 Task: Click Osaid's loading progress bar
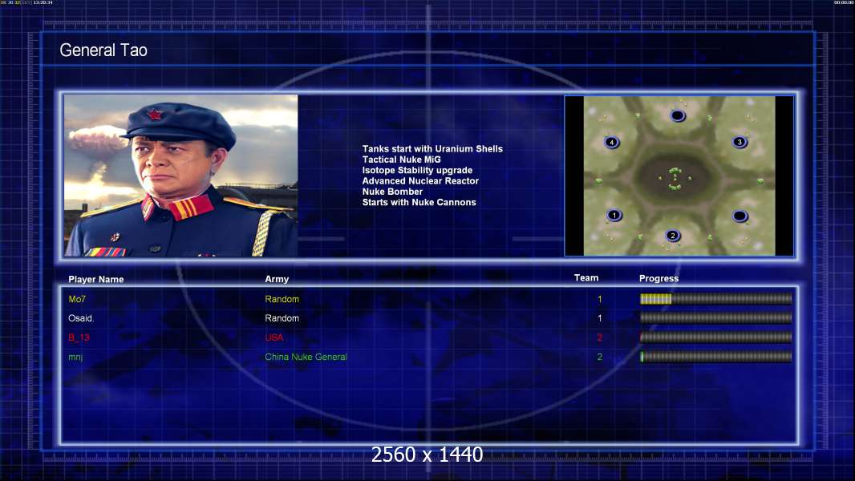(716, 317)
